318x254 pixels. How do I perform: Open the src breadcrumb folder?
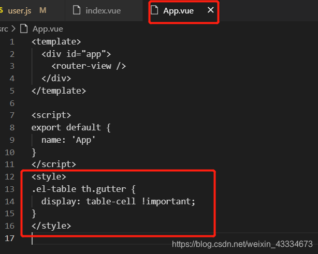tap(4, 29)
